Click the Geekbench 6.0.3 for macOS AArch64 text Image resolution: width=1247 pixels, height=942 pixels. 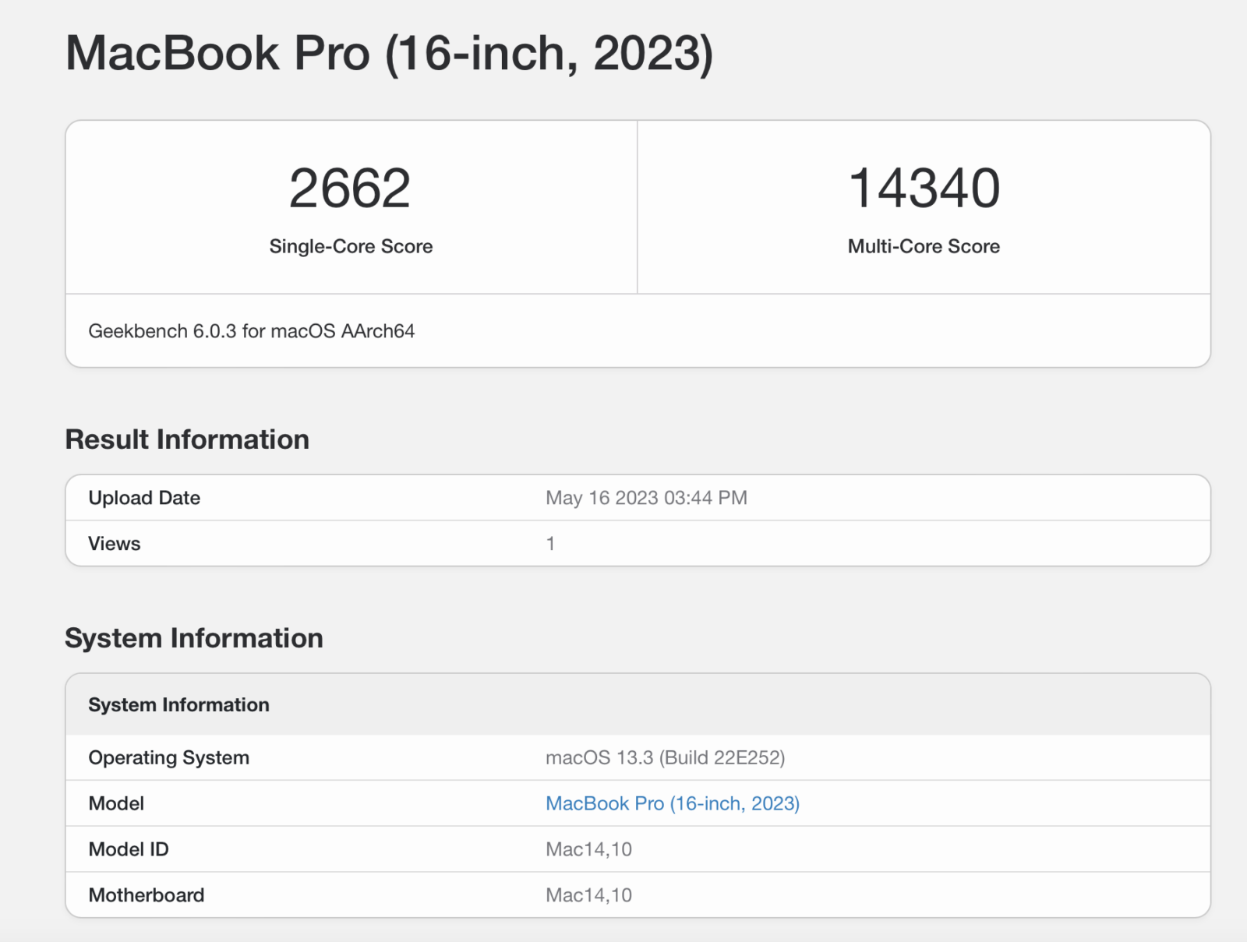coord(251,331)
